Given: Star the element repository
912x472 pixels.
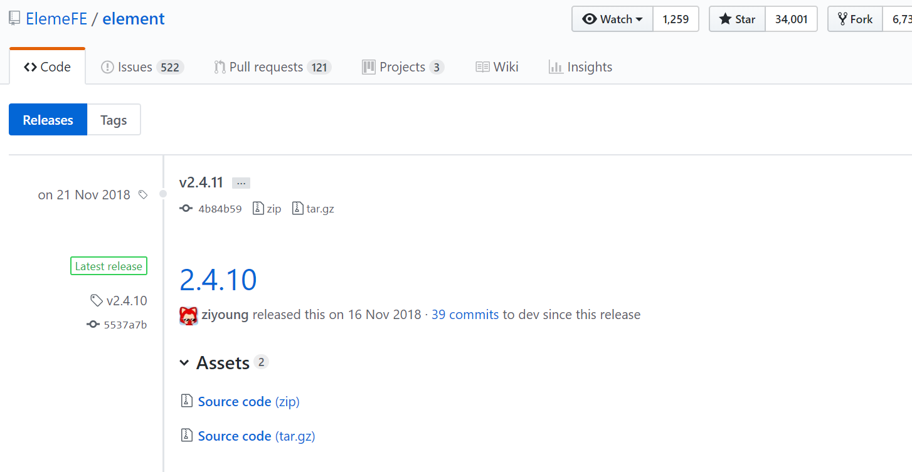Looking at the screenshot, I should [736, 19].
